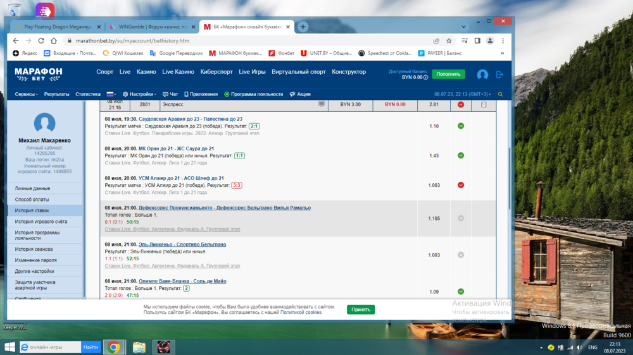This screenshot has width=633, height=355.
Task: Accept cookies with the Принять button
Action: point(361,310)
